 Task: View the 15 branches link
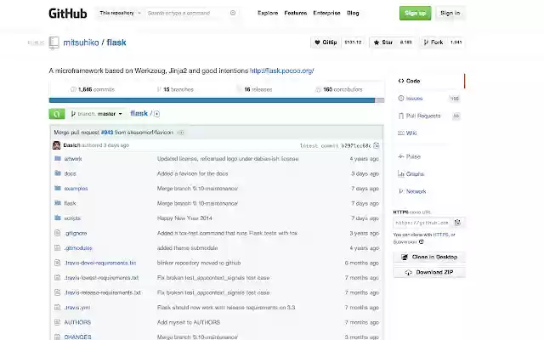point(175,89)
